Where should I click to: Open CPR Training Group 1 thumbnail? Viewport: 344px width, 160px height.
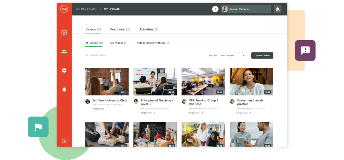(203, 82)
